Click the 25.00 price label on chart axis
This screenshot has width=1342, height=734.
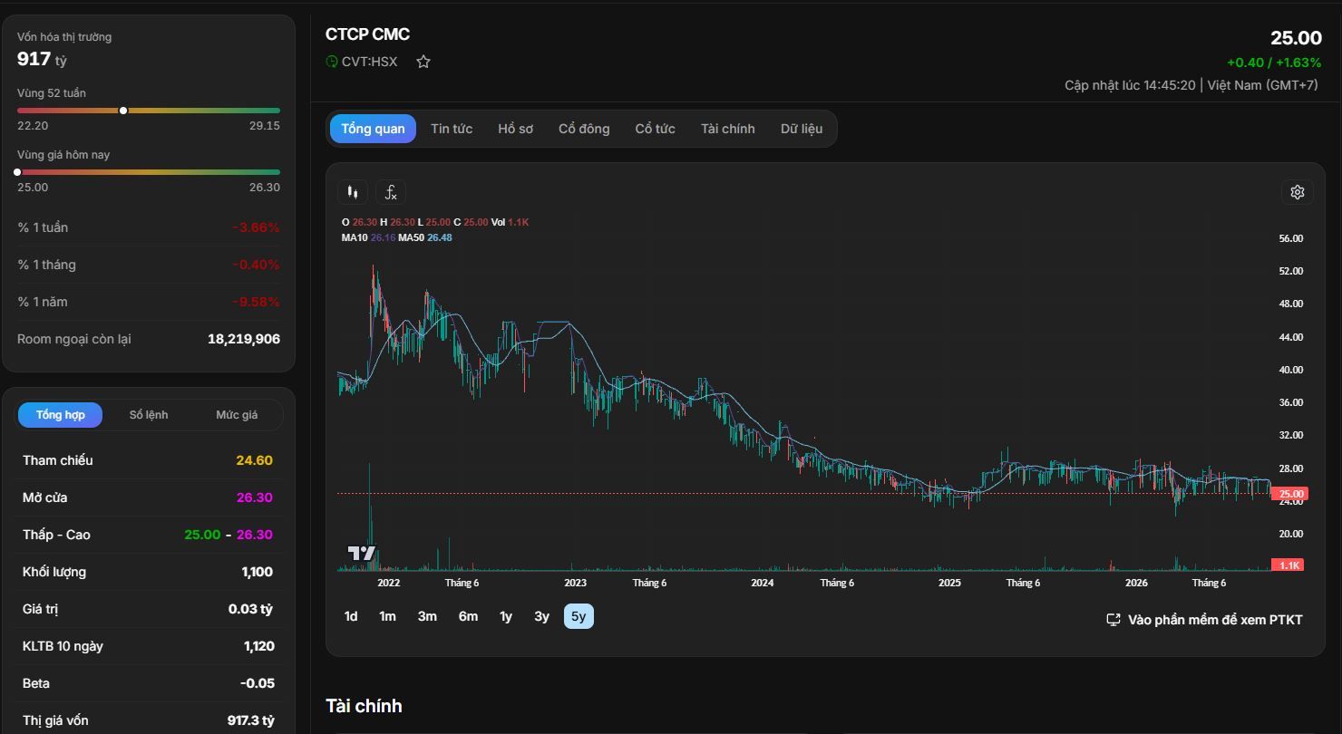(x=1289, y=494)
